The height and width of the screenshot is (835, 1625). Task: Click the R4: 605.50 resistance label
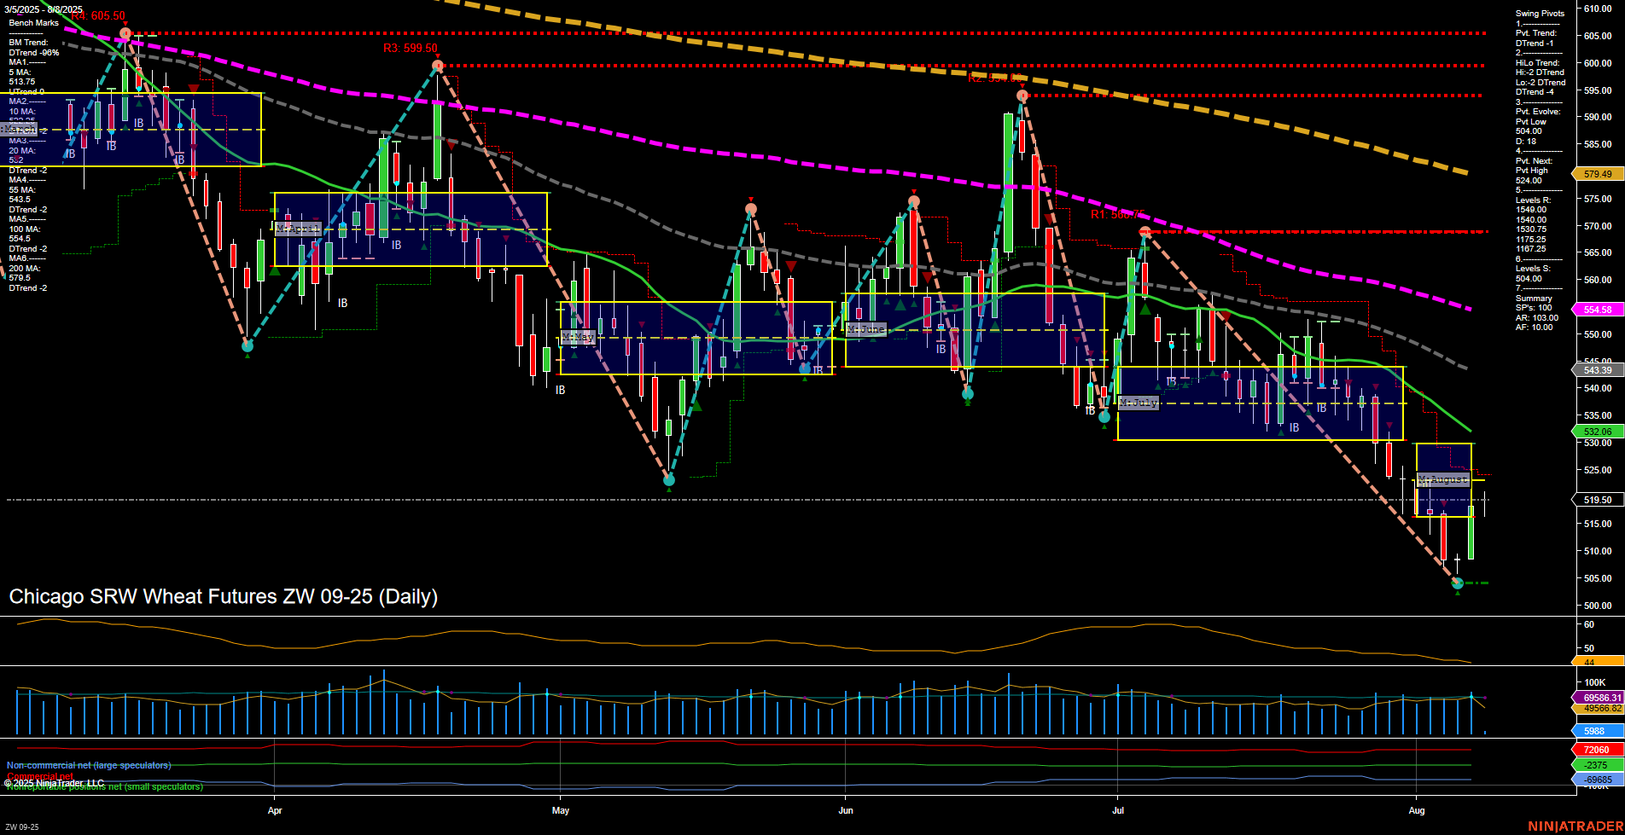click(96, 14)
